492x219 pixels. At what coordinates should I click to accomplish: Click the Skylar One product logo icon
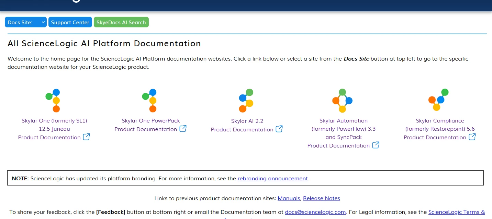pos(53,101)
